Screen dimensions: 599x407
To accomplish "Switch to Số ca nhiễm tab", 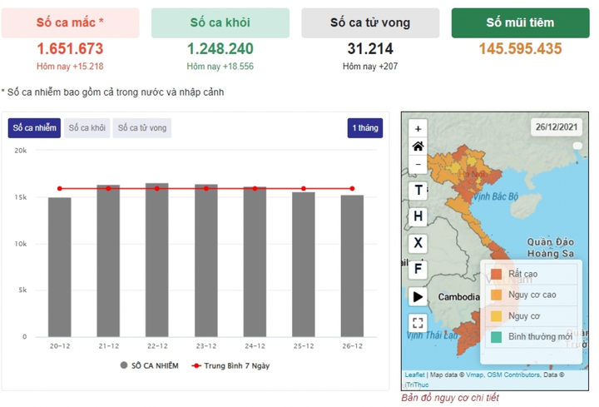I will (34, 128).
